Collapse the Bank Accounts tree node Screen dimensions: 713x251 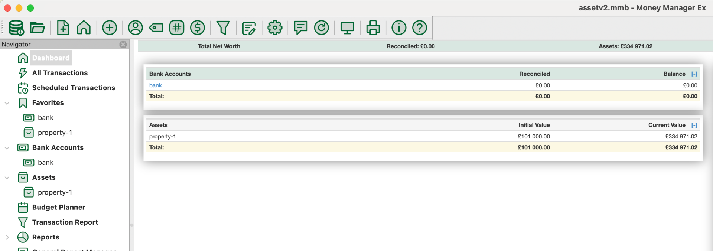point(7,148)
